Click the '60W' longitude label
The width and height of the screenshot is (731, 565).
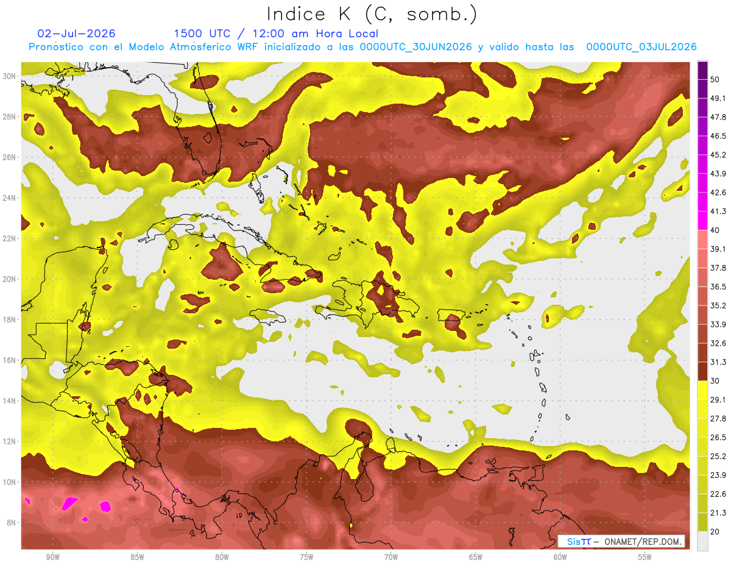click(560, 557)
